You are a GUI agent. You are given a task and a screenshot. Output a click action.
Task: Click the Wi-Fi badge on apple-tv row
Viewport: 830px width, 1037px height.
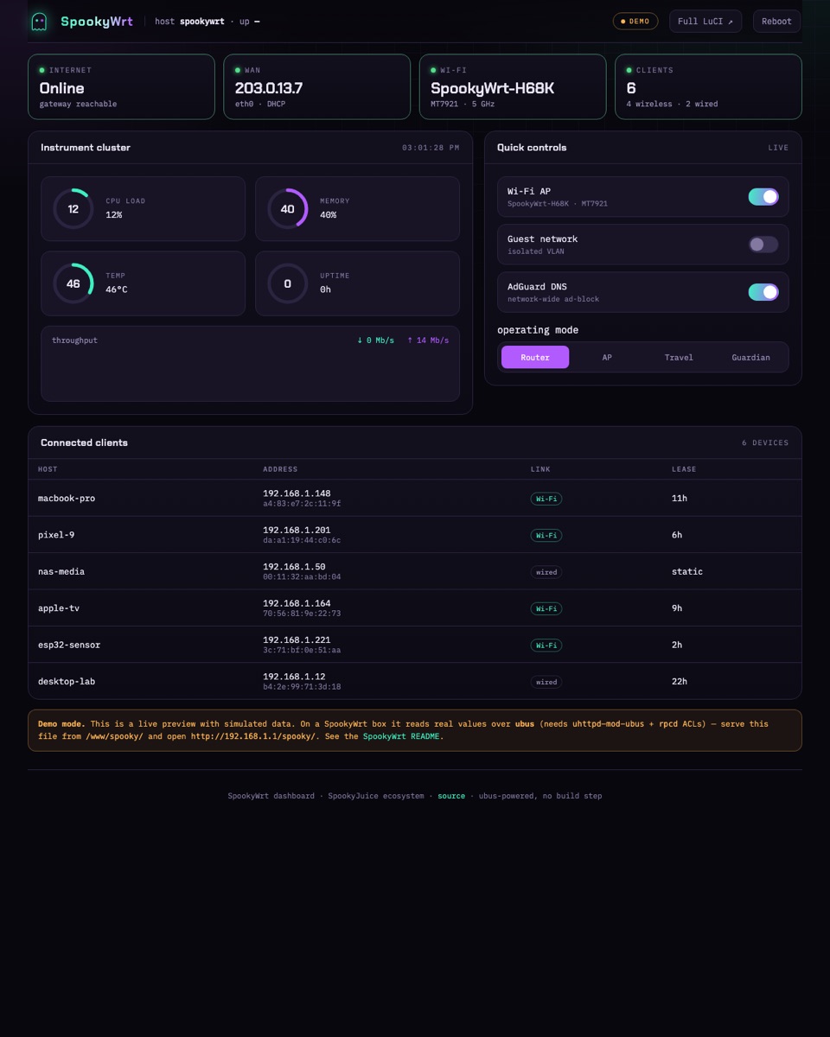click(546, 608)
